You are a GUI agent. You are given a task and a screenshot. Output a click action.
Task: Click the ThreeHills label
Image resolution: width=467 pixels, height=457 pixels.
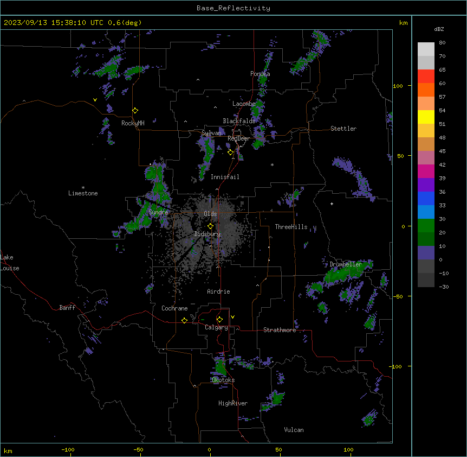coord(291,227)
